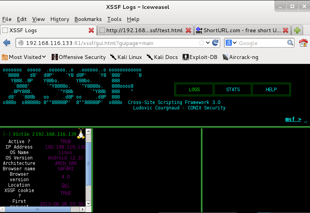Screen dimensions: 310x213
Task: Open the Bookmarks menu
Action: [88, 19]
